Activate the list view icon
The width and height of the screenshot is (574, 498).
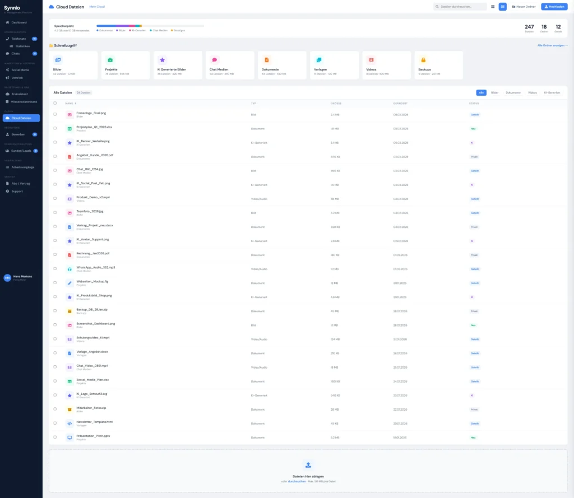click(x=503, y=7)
